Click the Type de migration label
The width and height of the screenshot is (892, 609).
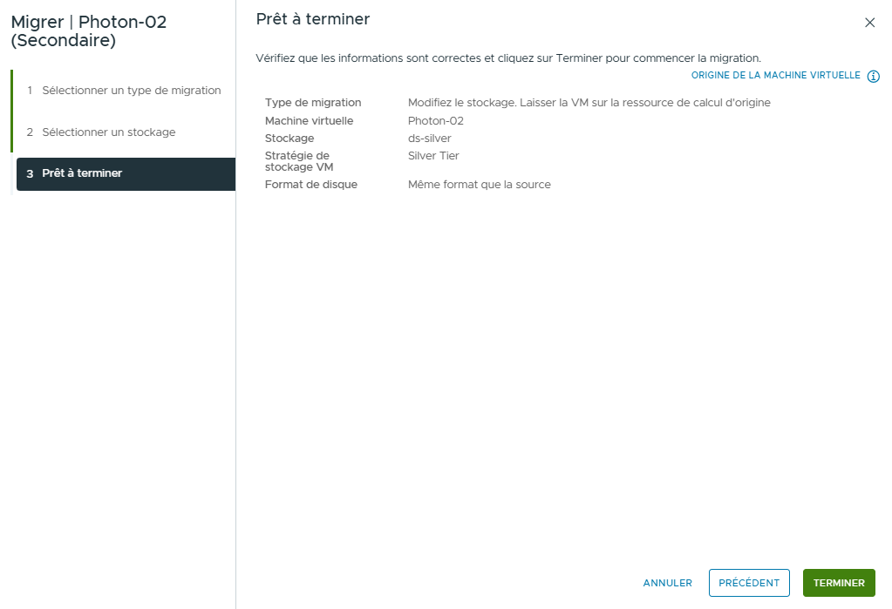click(312, 103)
